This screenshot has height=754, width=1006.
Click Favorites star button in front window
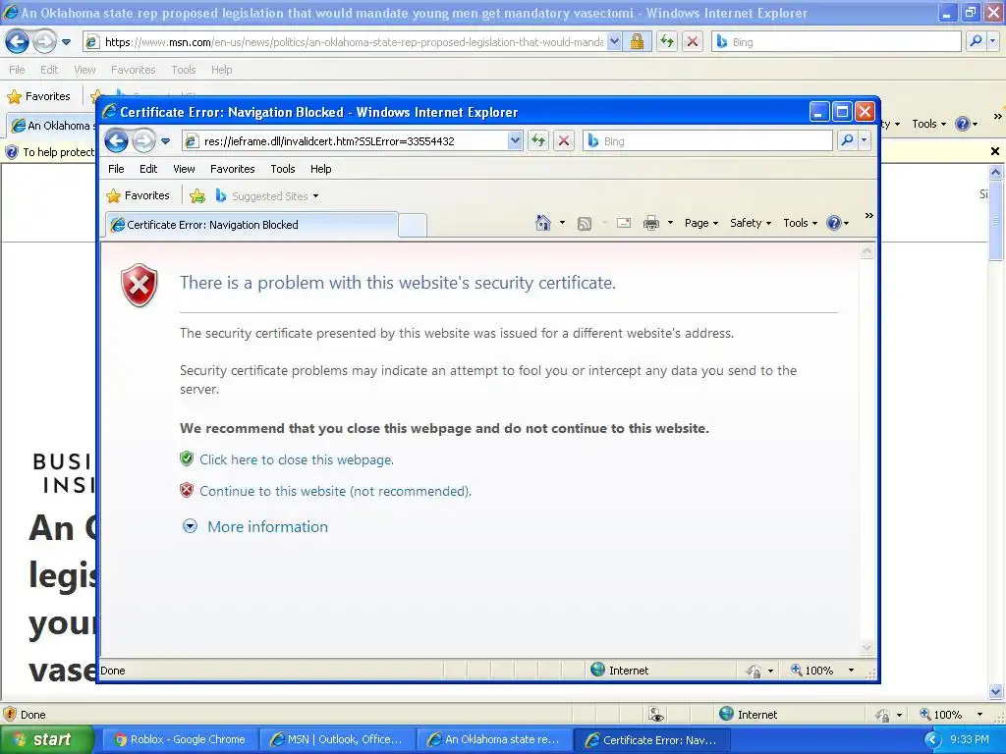click(x=138, y=195)
